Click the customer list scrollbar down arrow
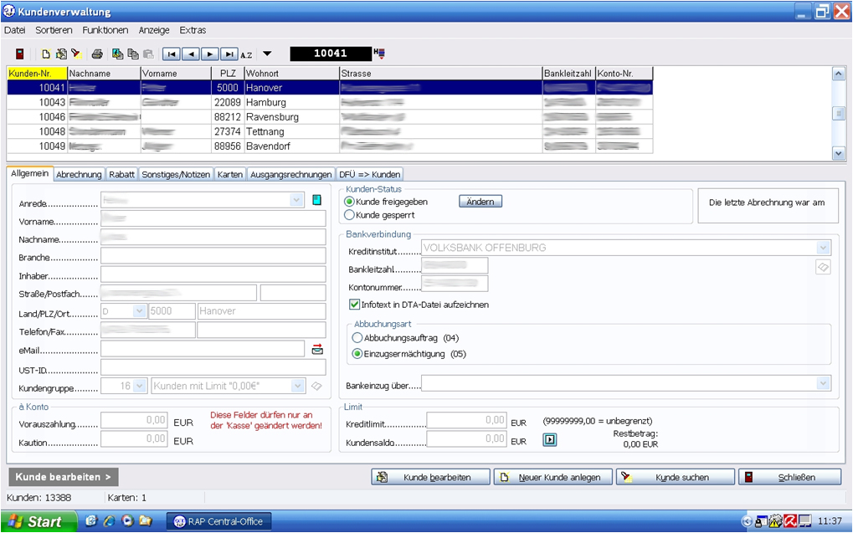Image resolution: width=853 pixels, height=533 pixels. tap(838, 153)
